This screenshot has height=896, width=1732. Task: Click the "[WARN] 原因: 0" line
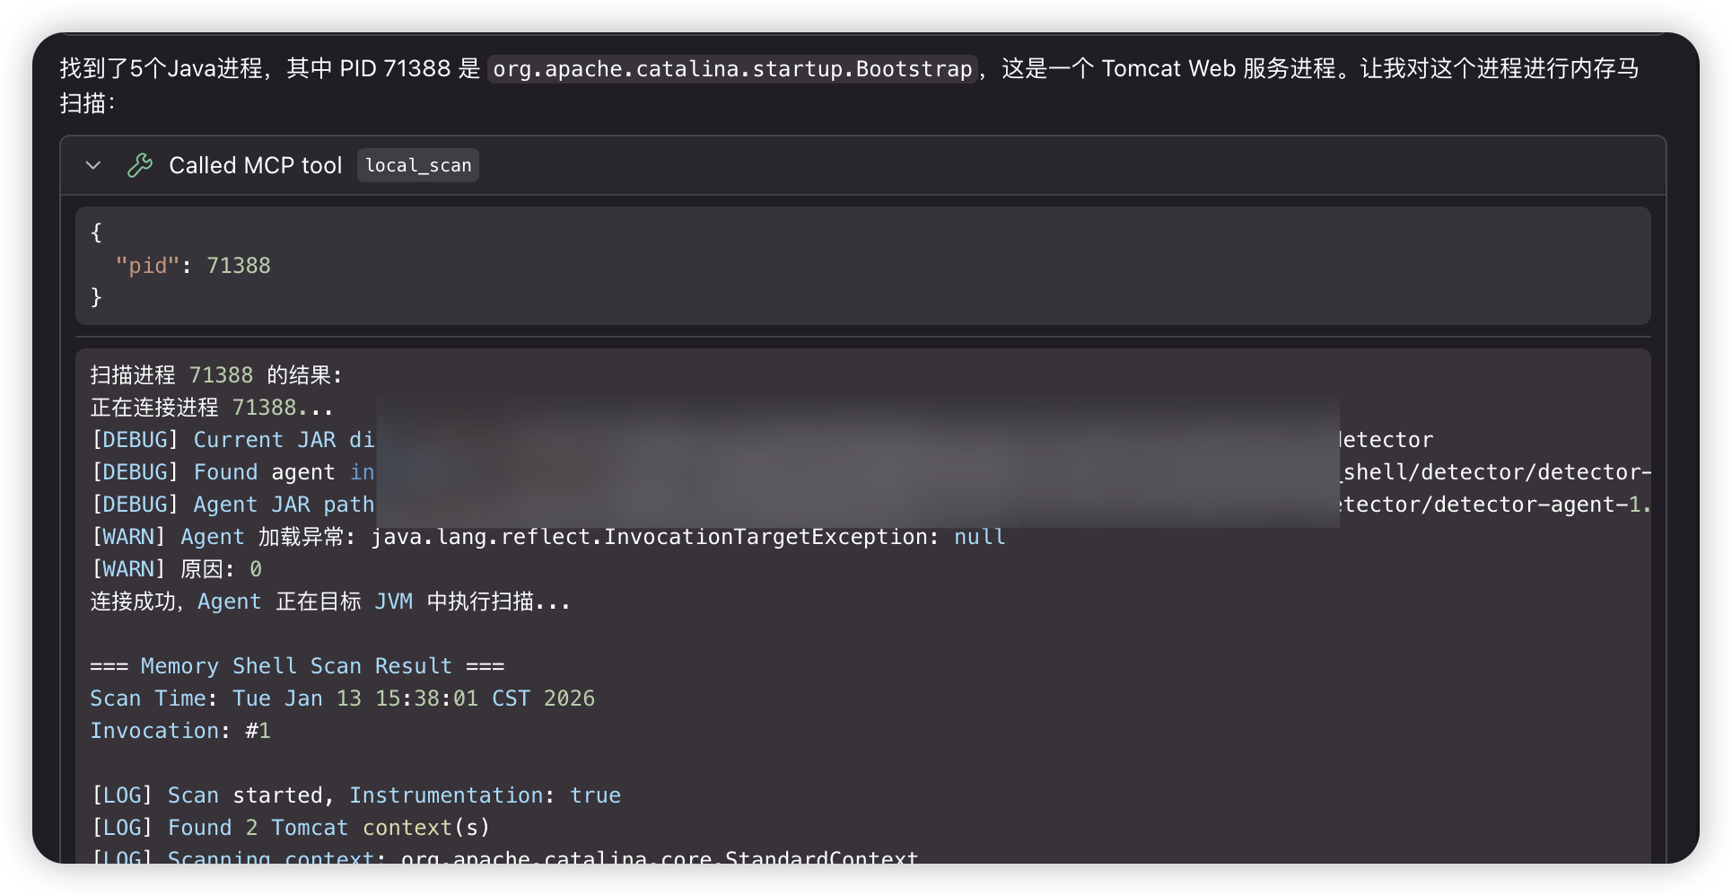click(177, 569)
